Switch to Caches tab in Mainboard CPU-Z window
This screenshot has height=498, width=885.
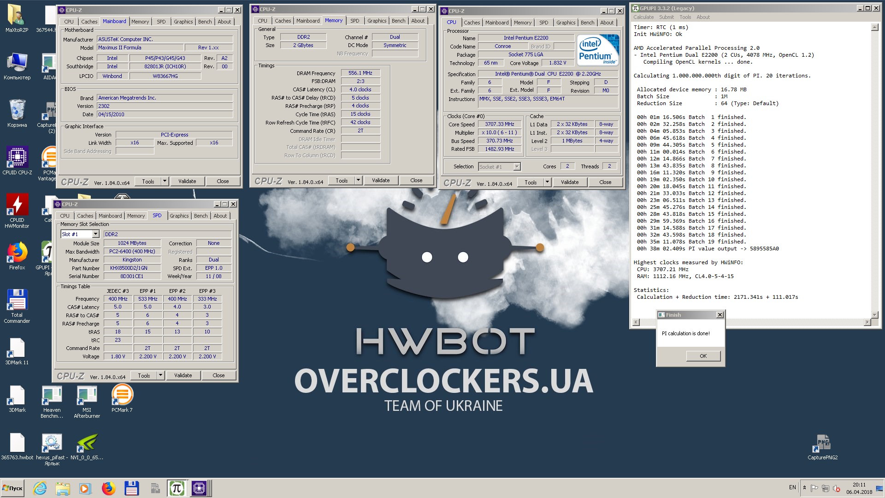coord(89,22)
